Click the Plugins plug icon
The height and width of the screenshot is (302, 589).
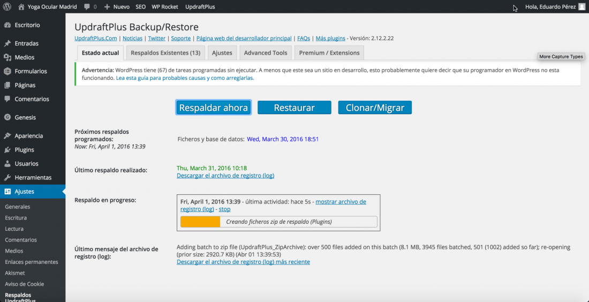click(x=7, y=150)
